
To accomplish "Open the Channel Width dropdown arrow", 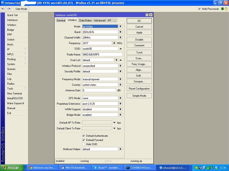I will (120, 38).
